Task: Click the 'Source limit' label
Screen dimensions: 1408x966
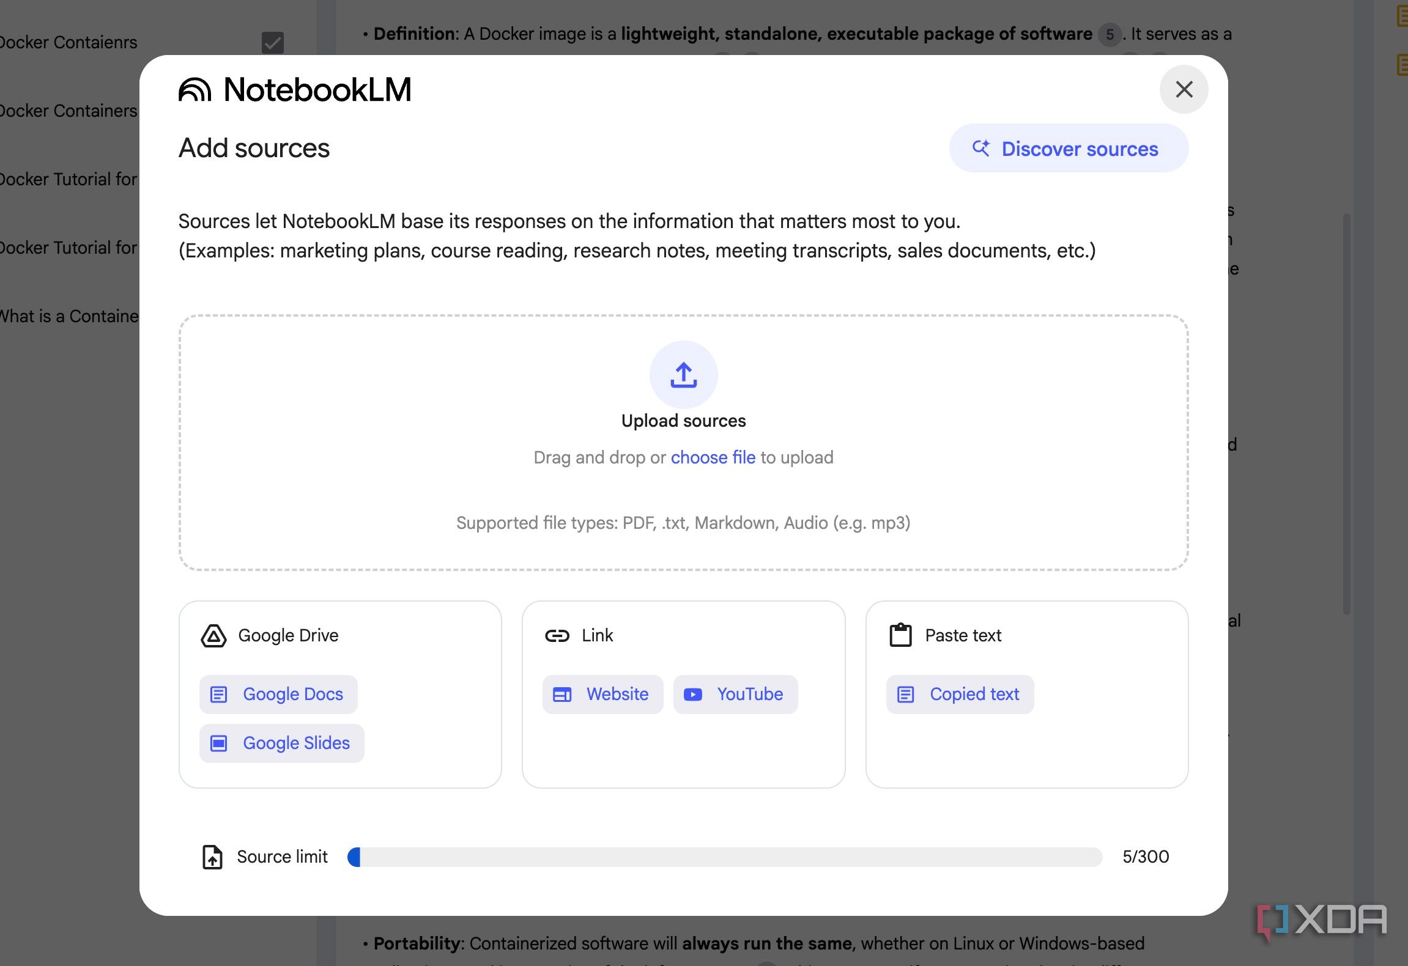Action: click(282, 857)
